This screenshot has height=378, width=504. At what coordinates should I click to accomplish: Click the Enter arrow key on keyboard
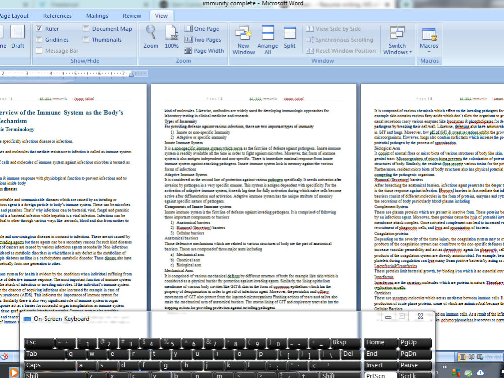(x=335, y=365)
